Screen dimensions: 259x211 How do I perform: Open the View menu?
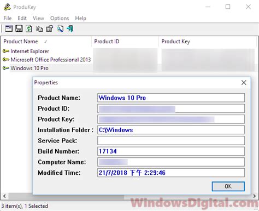tap(38, 18)
